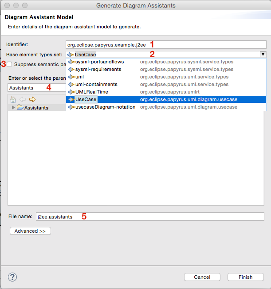Expand the Assistants tree node
The height and width of the screenshot is (289, 271).
click(x=13, y=107)
